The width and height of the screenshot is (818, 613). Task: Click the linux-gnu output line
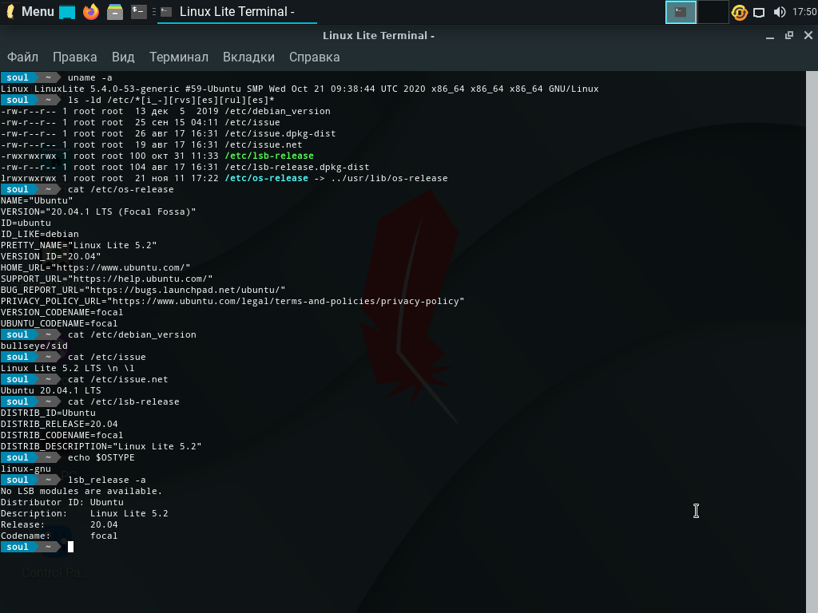(26, 469)
